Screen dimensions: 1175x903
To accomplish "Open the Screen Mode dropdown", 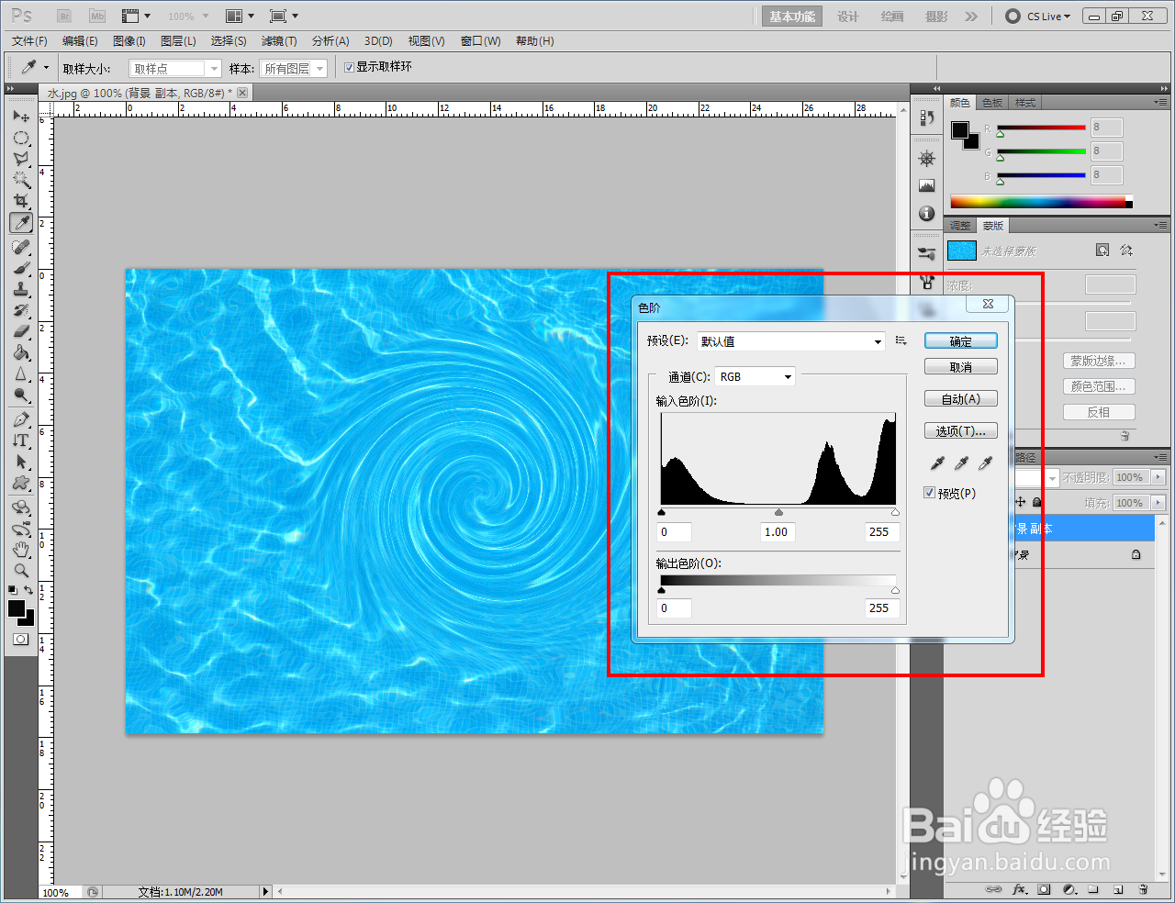I will click(x=284, y=16).
